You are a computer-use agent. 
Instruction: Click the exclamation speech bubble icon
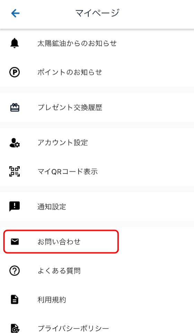click(x=15, y=207)
